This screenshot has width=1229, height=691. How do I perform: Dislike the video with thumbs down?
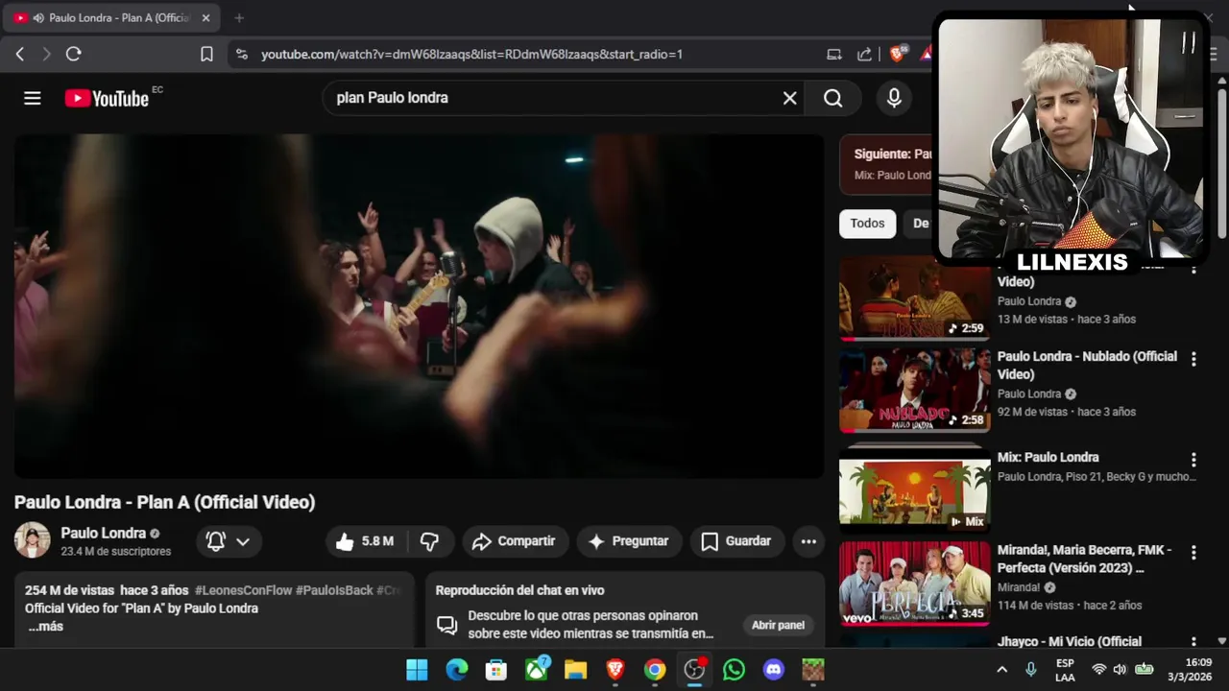pos(429,541)
